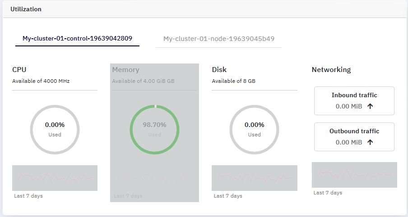This screenshot has width=408, height=217.
Task: Click the Disk 0.00% used gauge
Action: [254, 130]
